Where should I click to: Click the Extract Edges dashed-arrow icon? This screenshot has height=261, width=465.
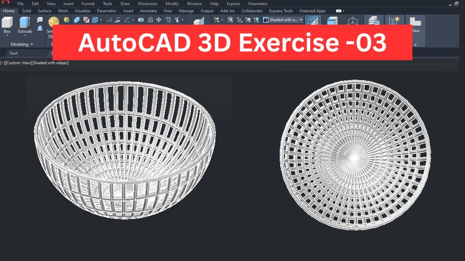click(109, 20)
